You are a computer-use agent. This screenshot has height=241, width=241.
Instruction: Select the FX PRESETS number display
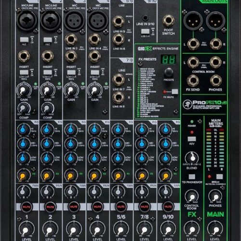click(168, 59)
